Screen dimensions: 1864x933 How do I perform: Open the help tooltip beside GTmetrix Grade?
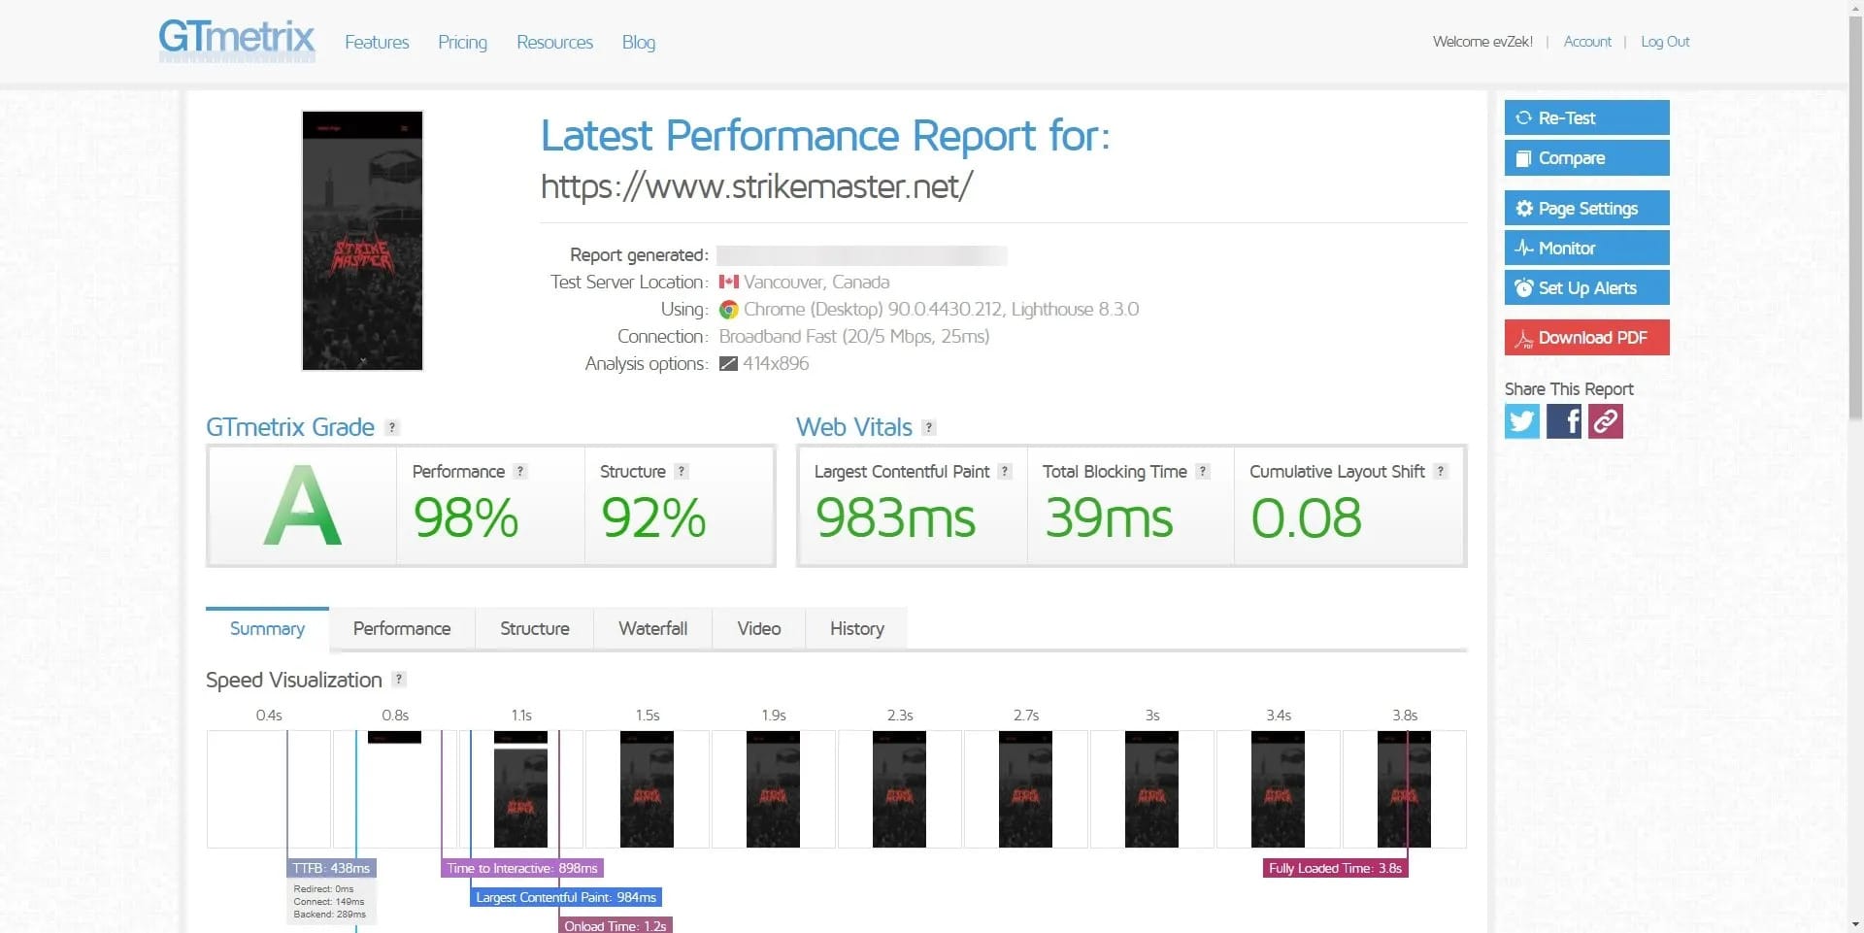pos(391,426)
